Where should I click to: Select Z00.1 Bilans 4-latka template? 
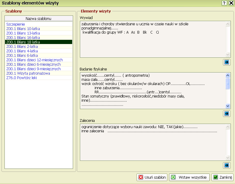click(x=39, y=51)
